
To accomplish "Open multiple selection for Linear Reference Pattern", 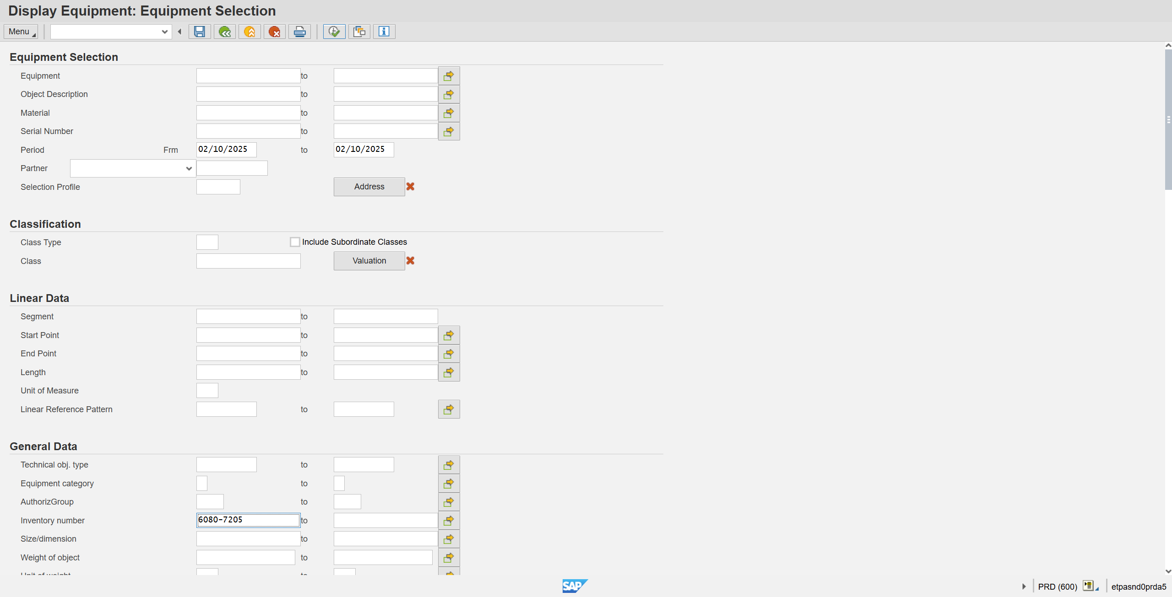I will click(x=449, y=409).
